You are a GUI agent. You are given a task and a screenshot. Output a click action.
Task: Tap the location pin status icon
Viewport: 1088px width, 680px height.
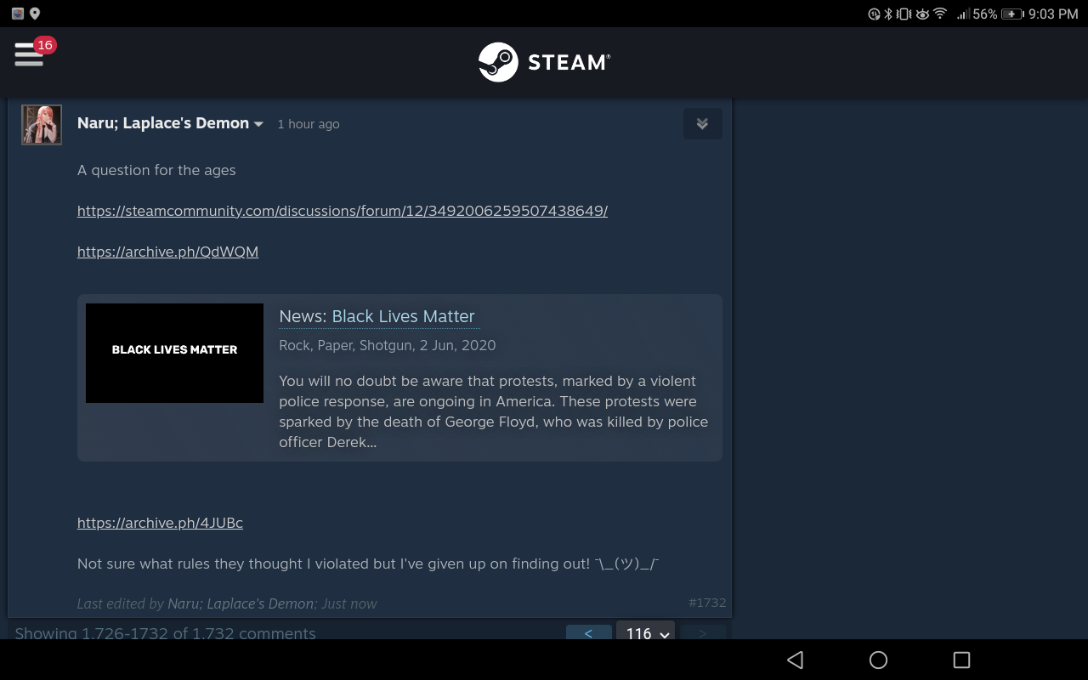tap(35, 14)
